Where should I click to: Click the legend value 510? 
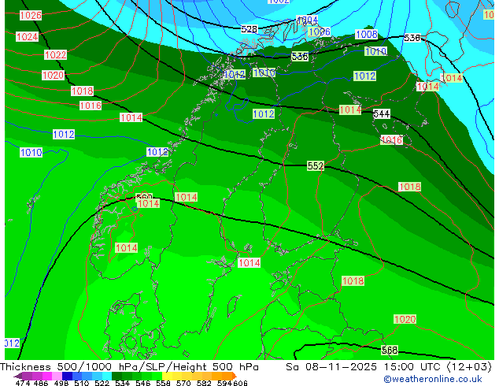point(82,383)
